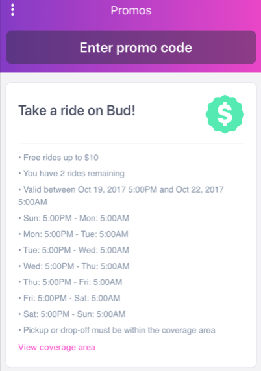Open the View coverage area link

[x=57, y=347]
